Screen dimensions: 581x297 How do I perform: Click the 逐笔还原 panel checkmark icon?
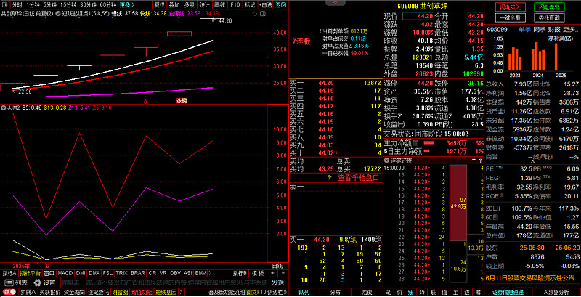click(386, 160)
